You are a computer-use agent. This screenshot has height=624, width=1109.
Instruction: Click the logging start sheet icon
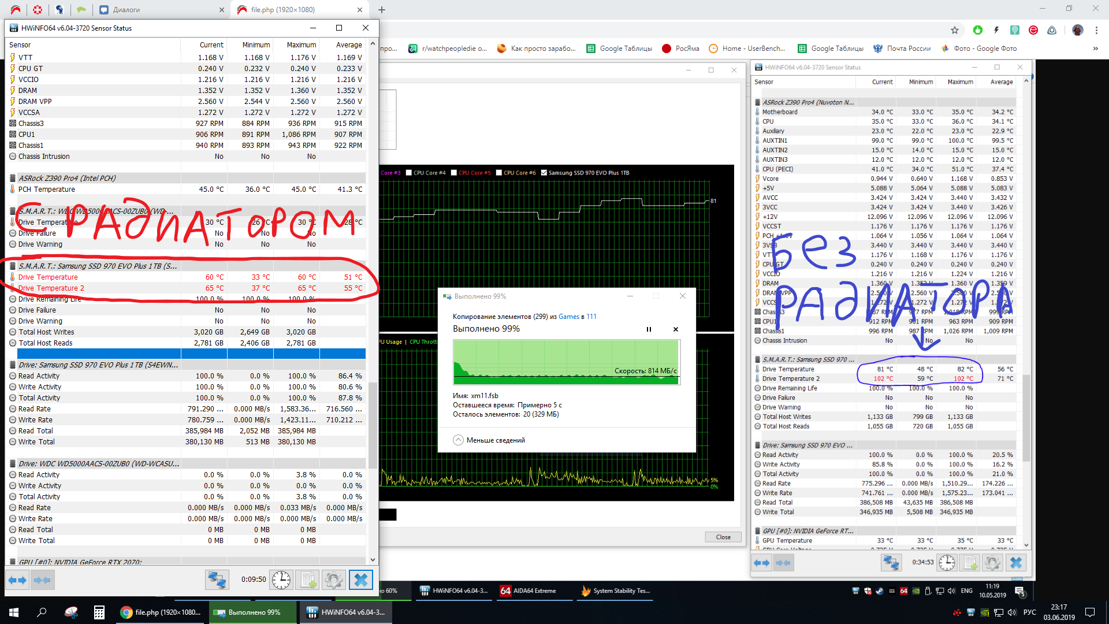(x=308, y=580)
